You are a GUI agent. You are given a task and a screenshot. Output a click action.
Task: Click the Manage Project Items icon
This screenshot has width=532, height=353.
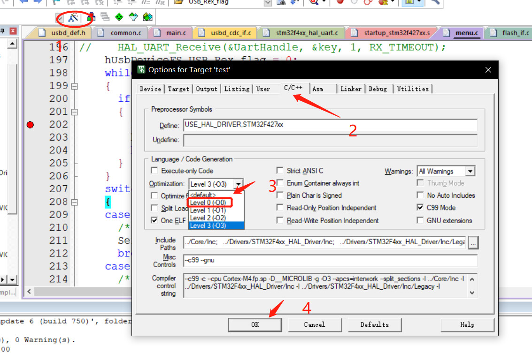click(x=91, y=17)
